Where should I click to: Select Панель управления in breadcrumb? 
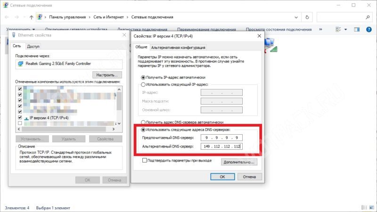(67, 17)
